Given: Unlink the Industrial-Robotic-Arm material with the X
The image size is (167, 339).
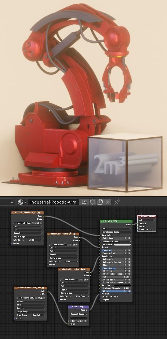Looking at the screenshot, I should (108, 202).
